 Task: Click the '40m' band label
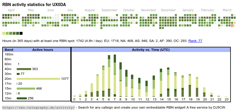(8, 69)
